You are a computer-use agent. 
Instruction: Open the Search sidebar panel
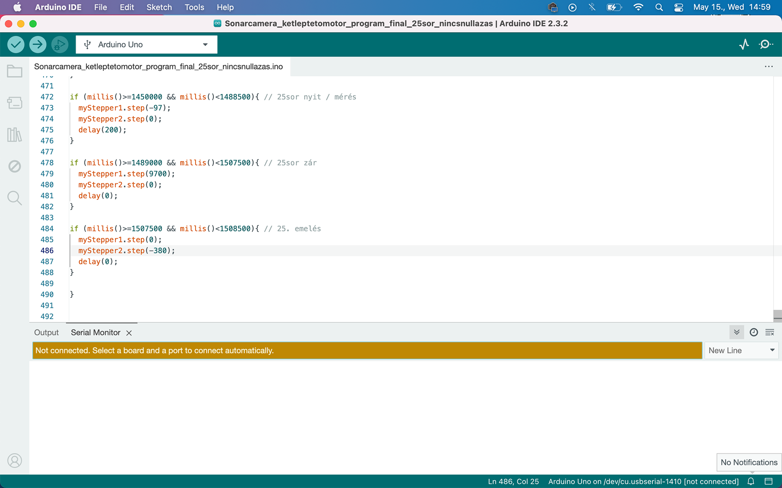click(x=15, y=198)
